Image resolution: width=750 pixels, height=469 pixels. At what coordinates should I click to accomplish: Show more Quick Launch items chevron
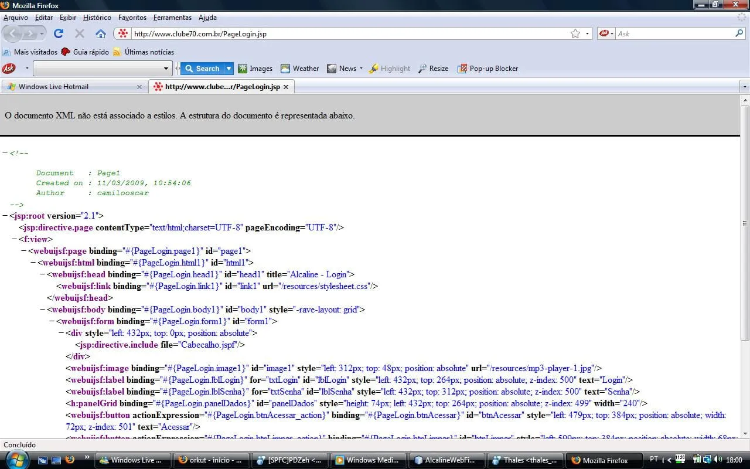point(87,457)
